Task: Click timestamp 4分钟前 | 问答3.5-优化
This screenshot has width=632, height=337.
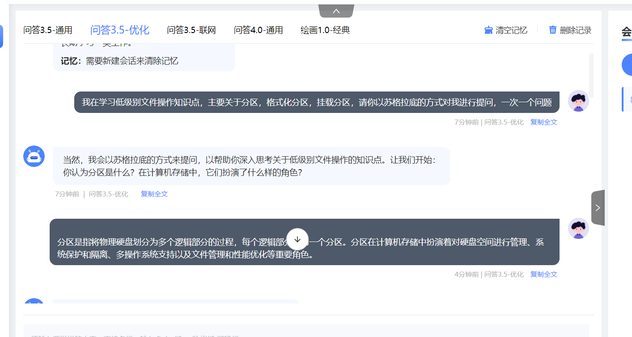Action: coord(489,274)
